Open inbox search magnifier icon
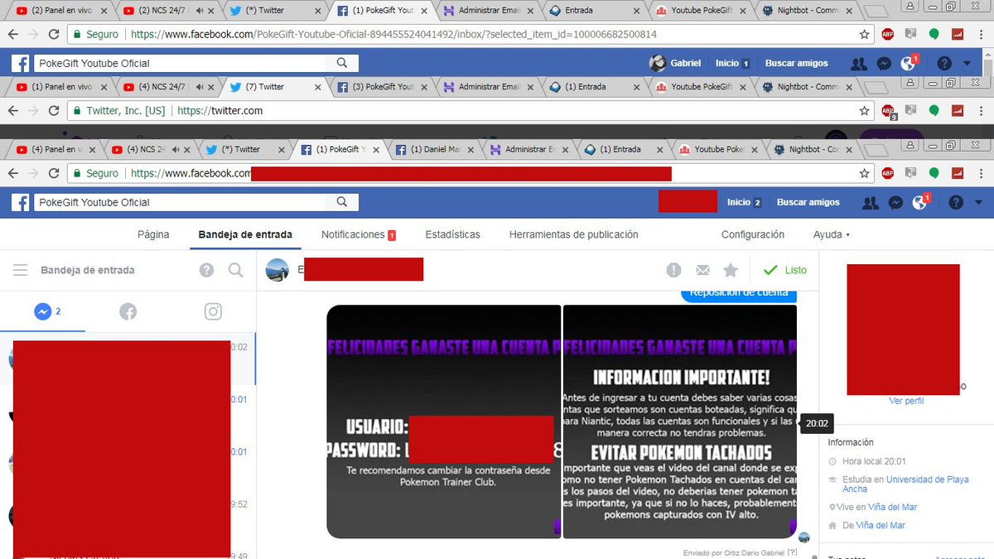 tap(235, 270)
